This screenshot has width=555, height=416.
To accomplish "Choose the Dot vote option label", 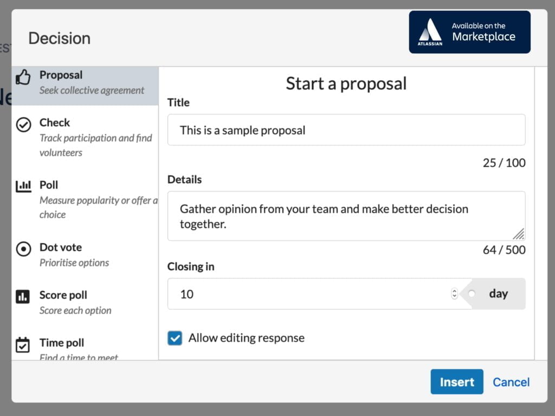I will tap(61, 248).
